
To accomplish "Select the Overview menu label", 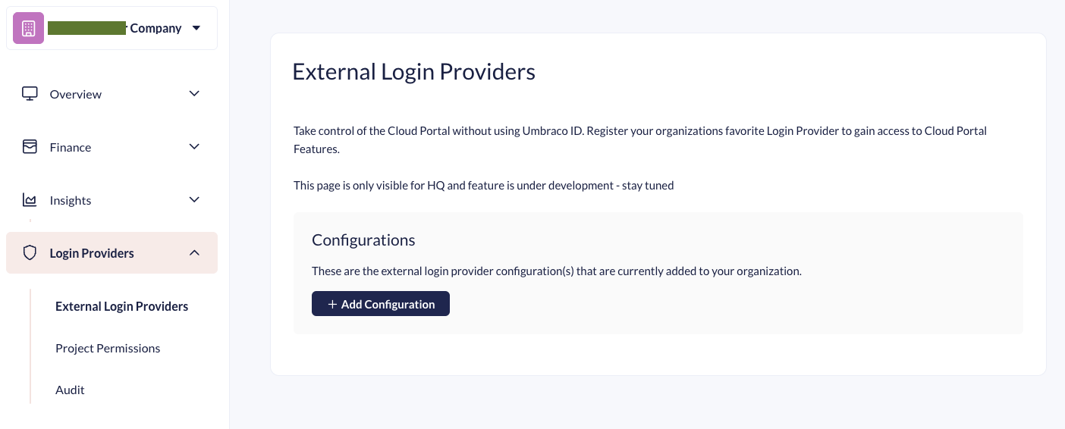I will pos(76,94).
